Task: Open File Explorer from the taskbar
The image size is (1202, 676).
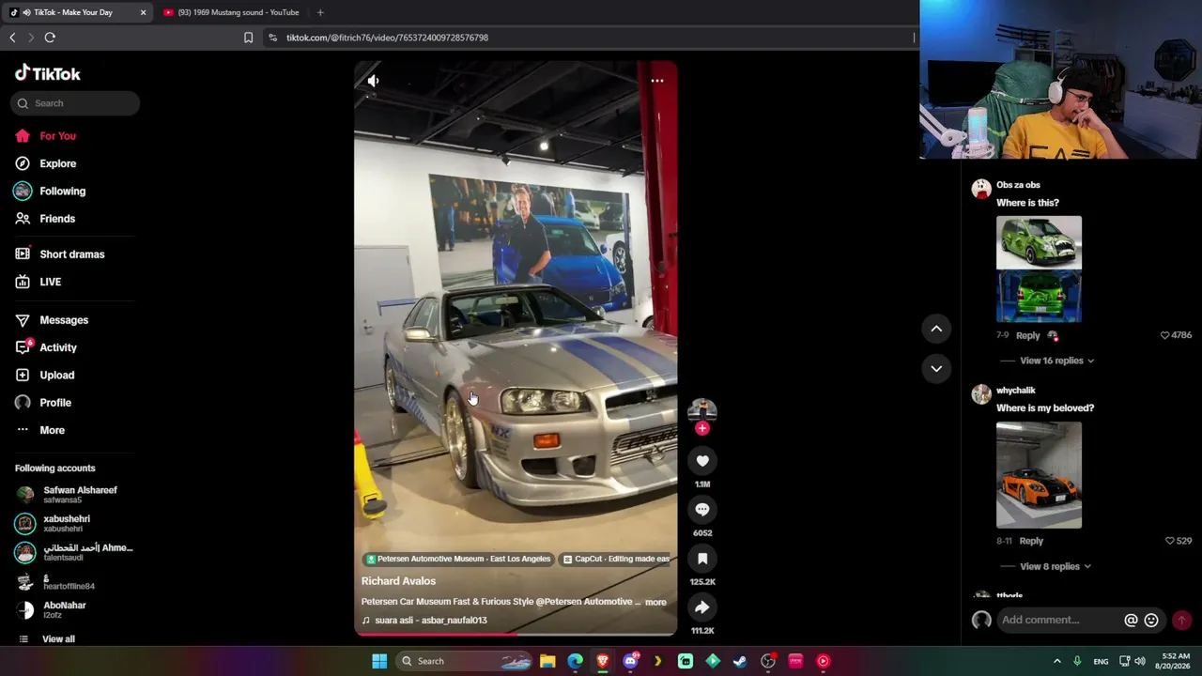Action: pos(547,661)
